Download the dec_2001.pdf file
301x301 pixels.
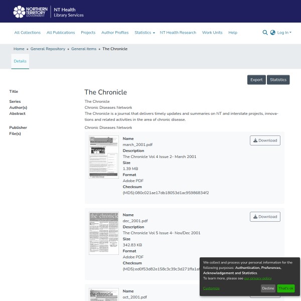pos(265,217)
